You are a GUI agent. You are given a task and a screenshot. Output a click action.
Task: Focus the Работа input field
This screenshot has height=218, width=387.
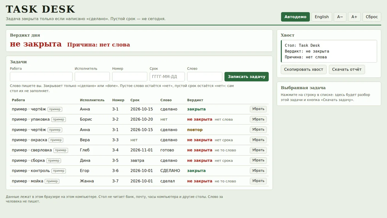point(41,77)
